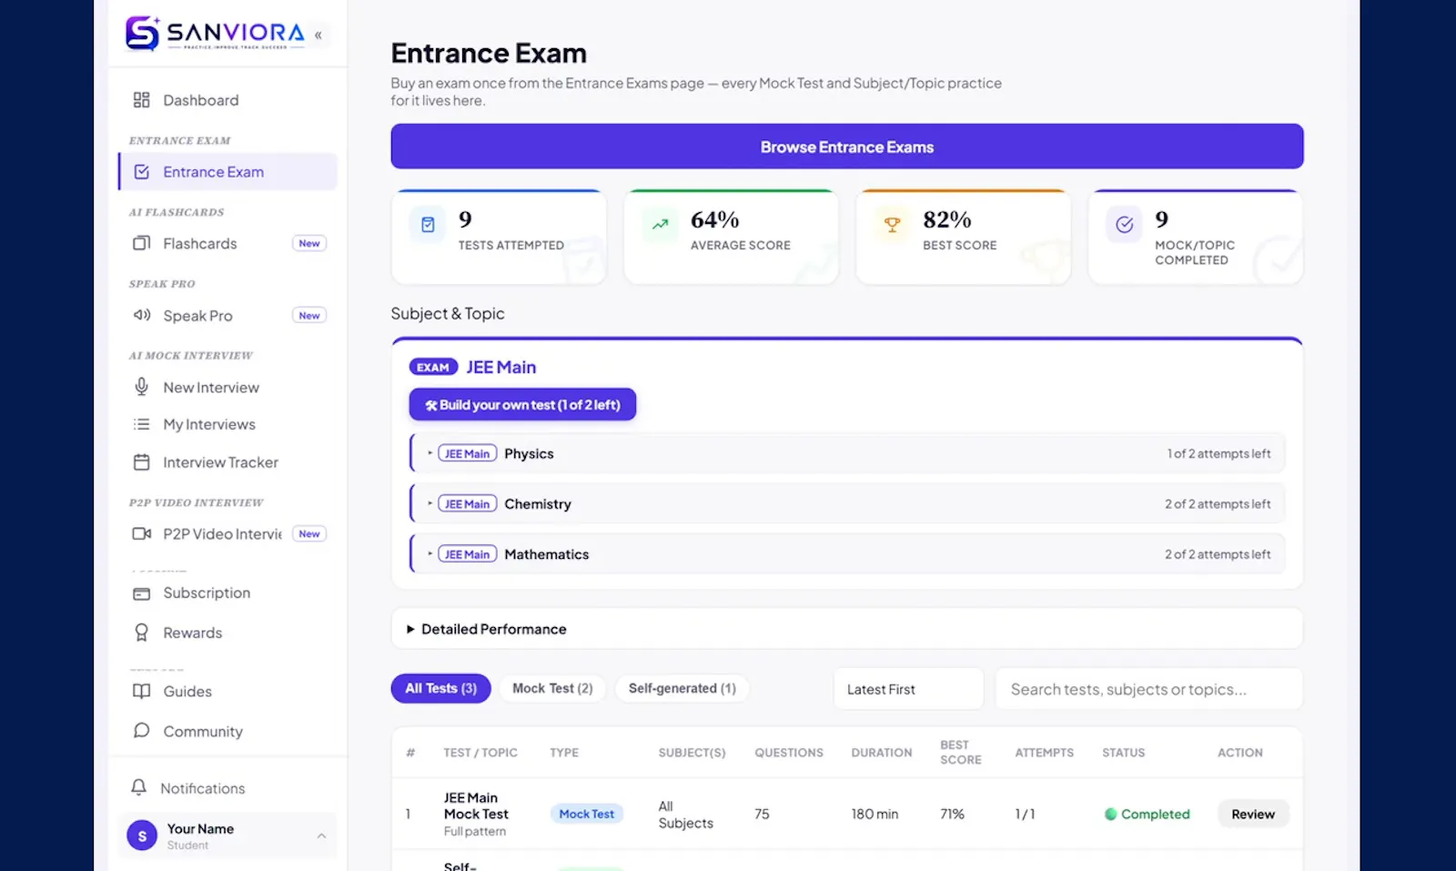Click the JEE Main exam title
The height and width of the screenshot is (871, 1456).
tap(501, 368)
